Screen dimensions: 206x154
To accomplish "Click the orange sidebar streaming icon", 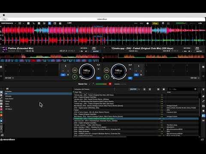I will point(1,115).
